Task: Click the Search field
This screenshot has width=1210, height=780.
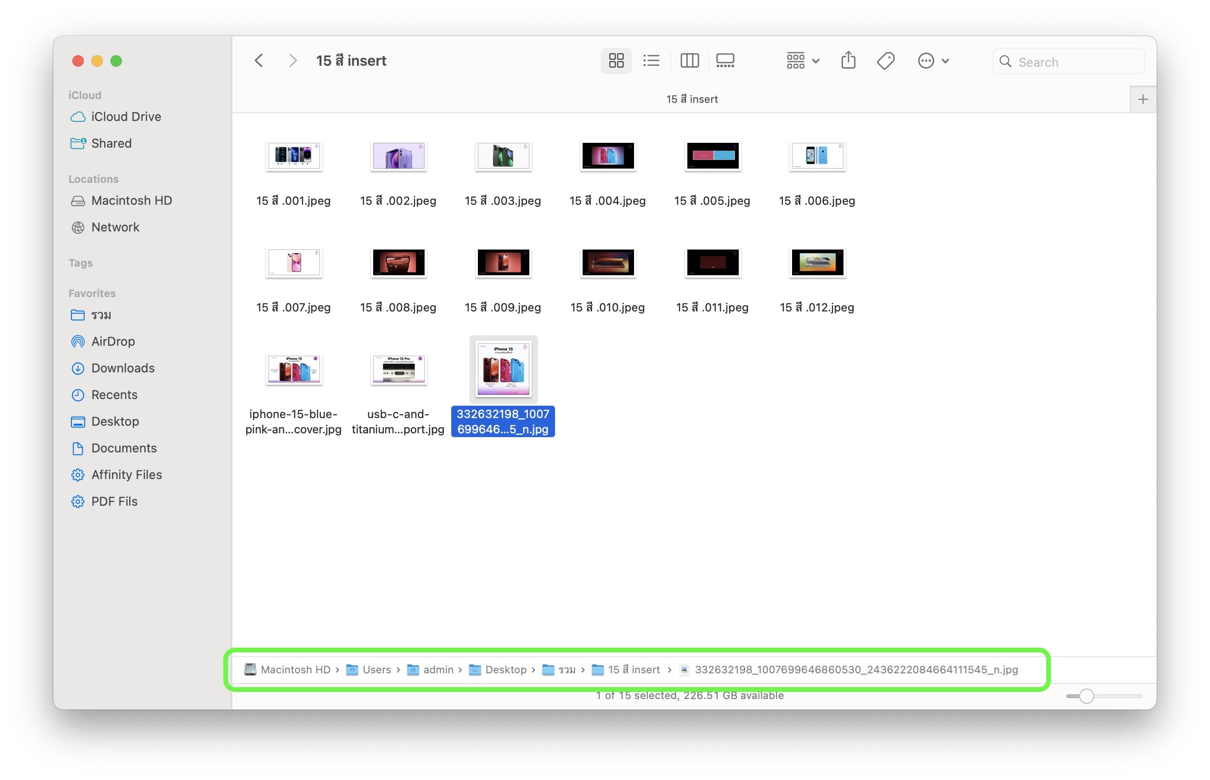Action: [x=1068, y=62]
